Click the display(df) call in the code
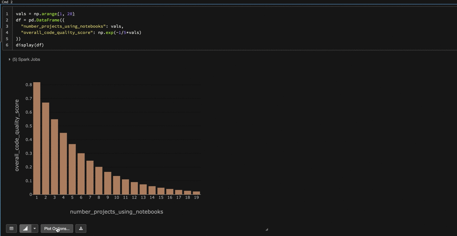This screenshot has height=236, width=457. 29,45
